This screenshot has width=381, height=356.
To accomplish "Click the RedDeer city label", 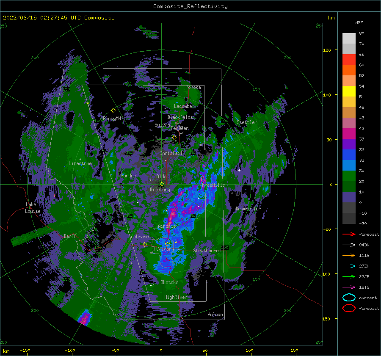I will tap(179, 128).
